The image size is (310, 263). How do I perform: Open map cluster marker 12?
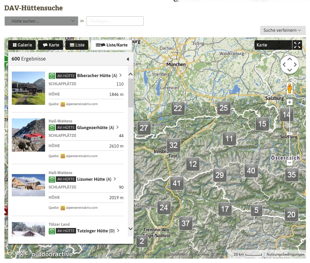[x=193, y=164]
